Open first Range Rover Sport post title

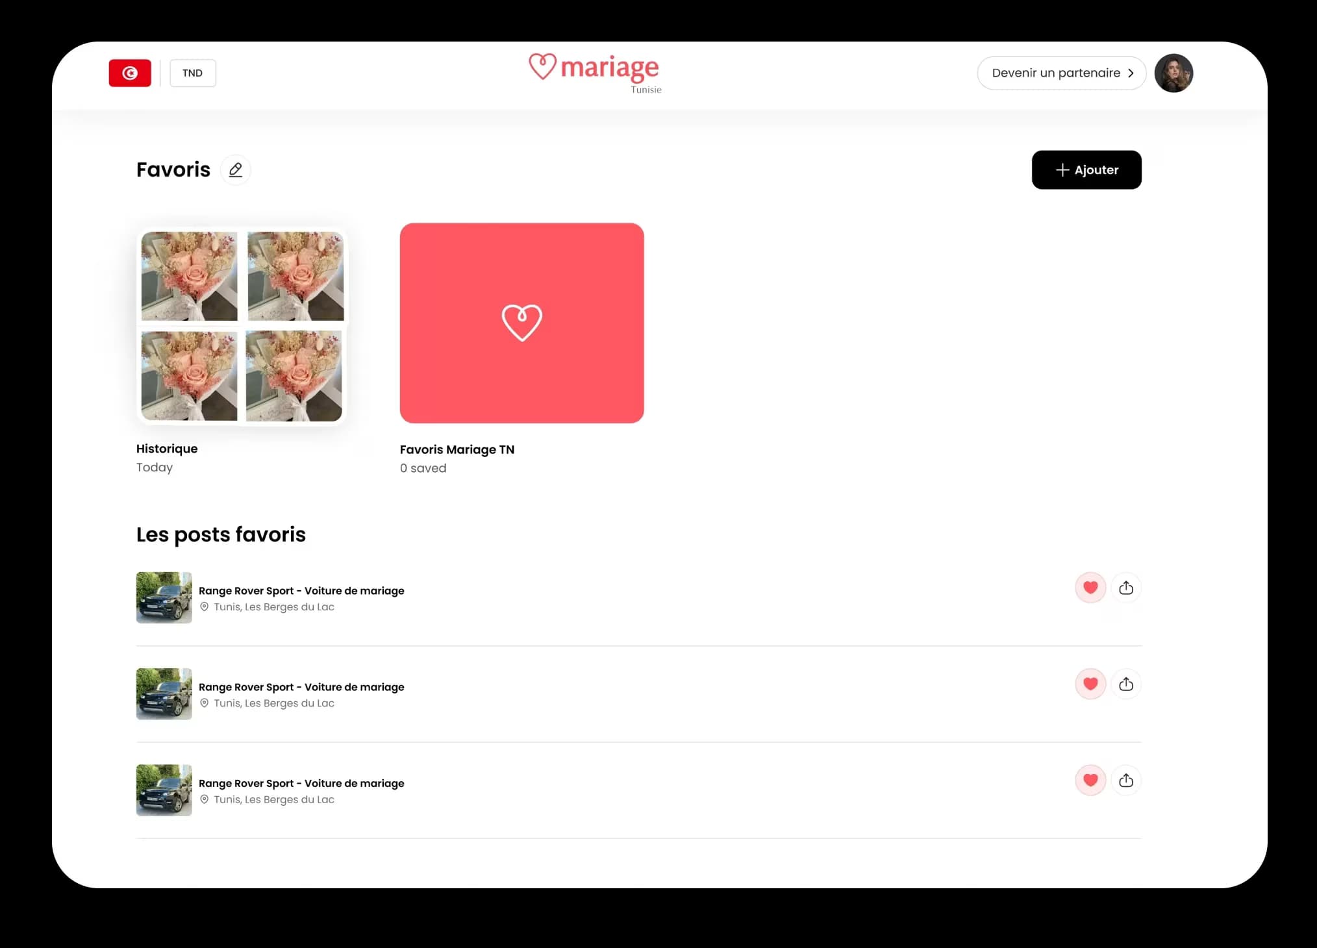[301, 590]
